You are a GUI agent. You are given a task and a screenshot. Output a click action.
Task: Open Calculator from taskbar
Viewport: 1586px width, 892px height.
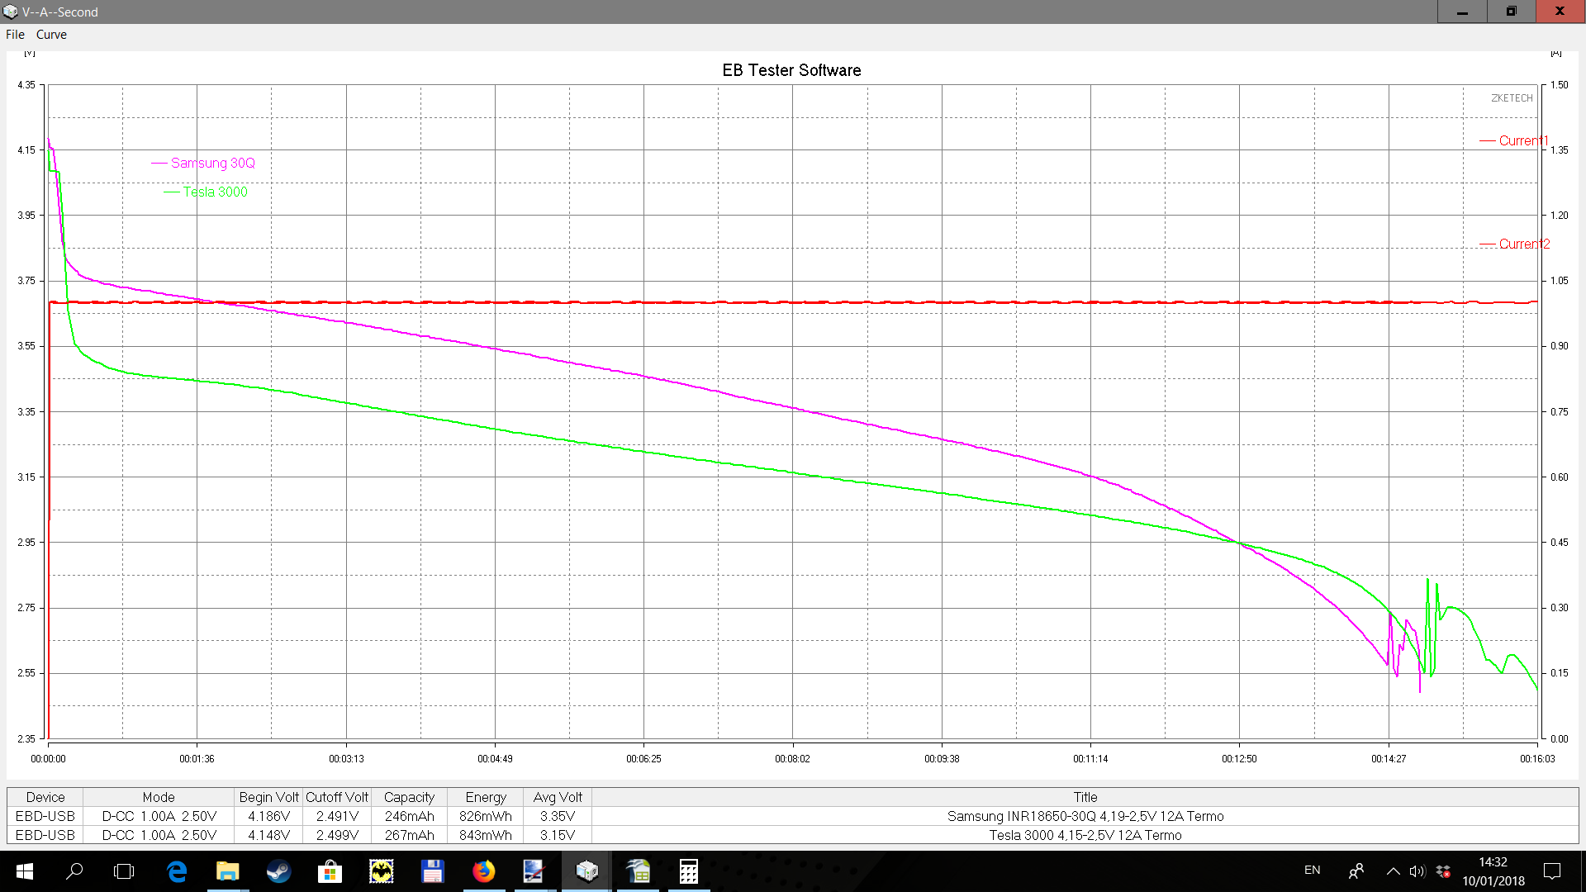tap(688, 871)
